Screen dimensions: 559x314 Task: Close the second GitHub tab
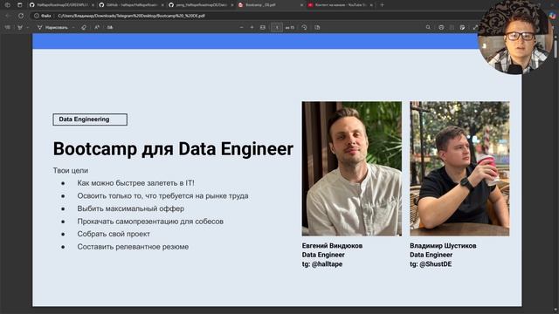(162, 5)
